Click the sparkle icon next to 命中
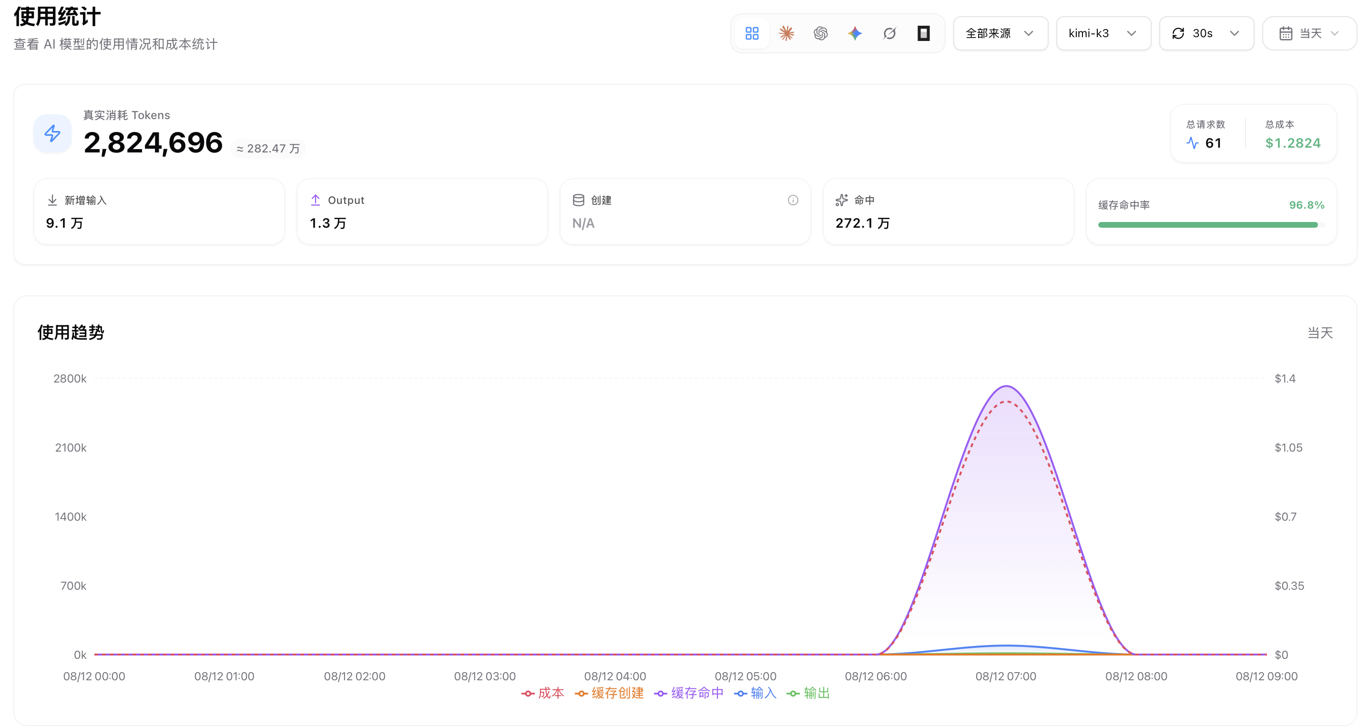Viewport: 1368px width, 726px height. 841,200
